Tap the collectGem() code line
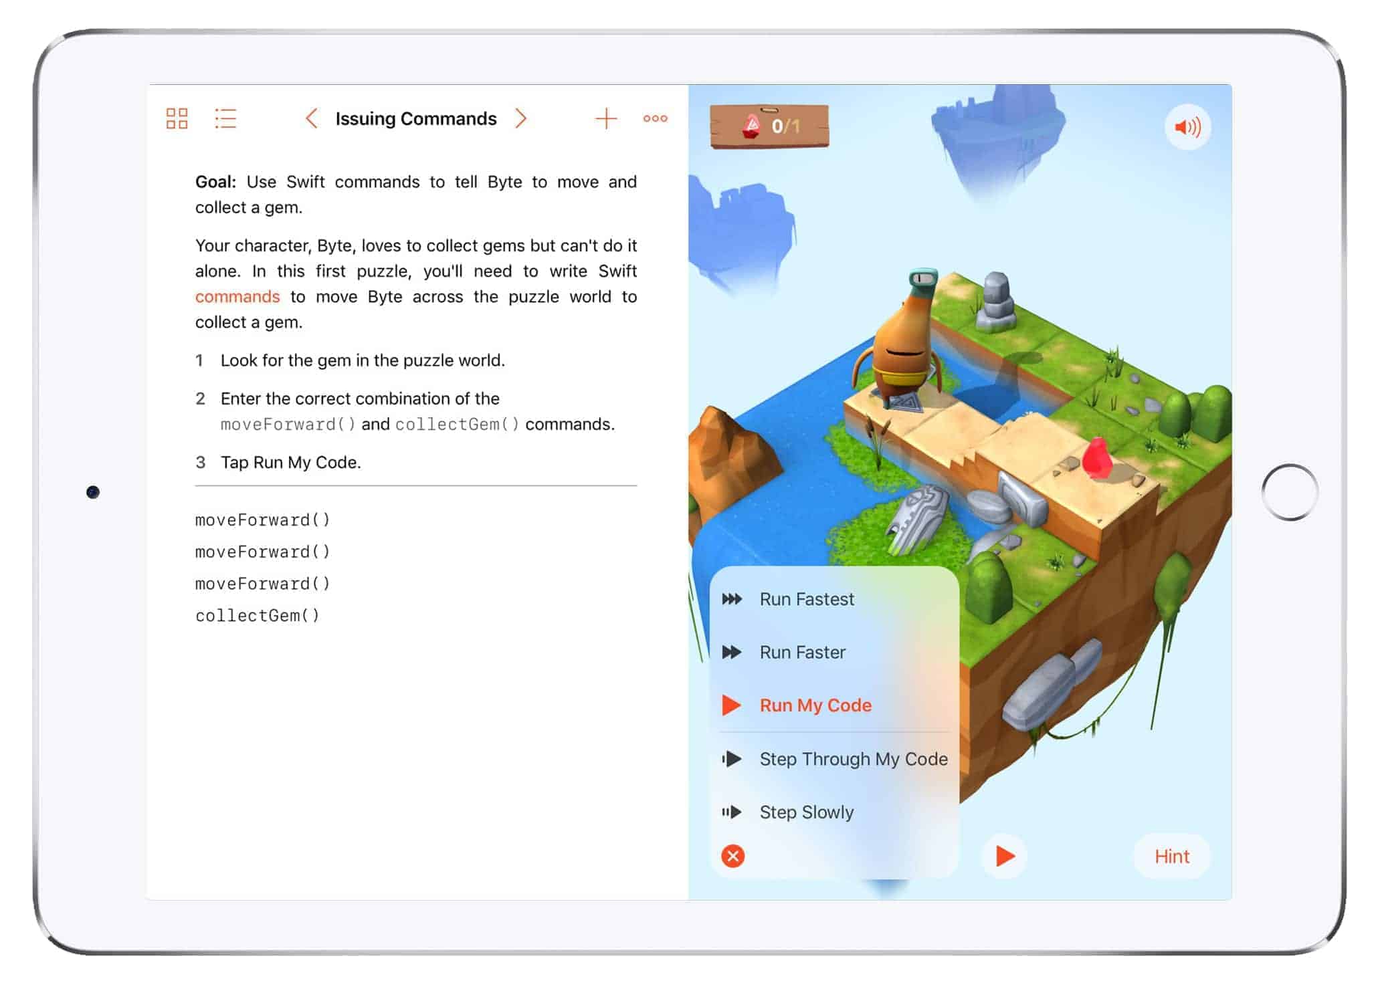Image resolution: width=1374 pixels, height=1007 pixels. [x=258, y=615]
